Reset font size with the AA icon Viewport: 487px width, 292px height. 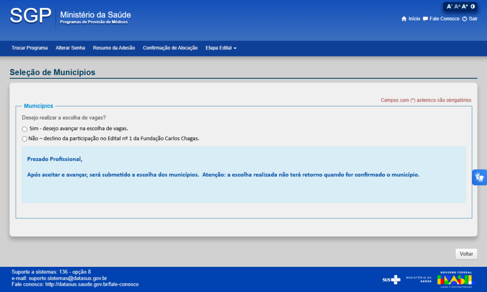pos(457,7)
